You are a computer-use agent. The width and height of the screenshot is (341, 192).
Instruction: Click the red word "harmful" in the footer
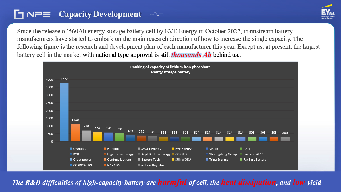(172, 182)
